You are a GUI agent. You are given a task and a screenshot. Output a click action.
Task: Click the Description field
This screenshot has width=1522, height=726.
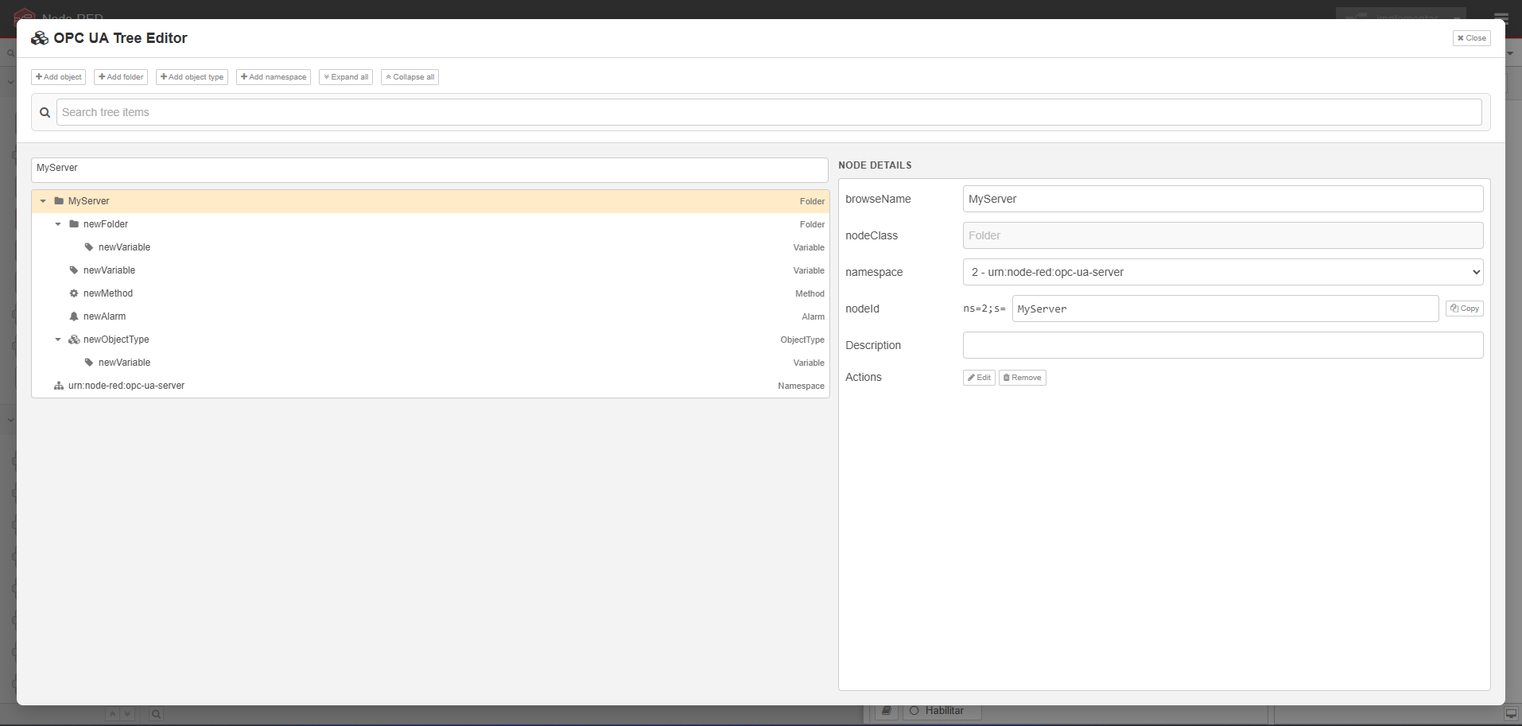[x=1223, y=345]
